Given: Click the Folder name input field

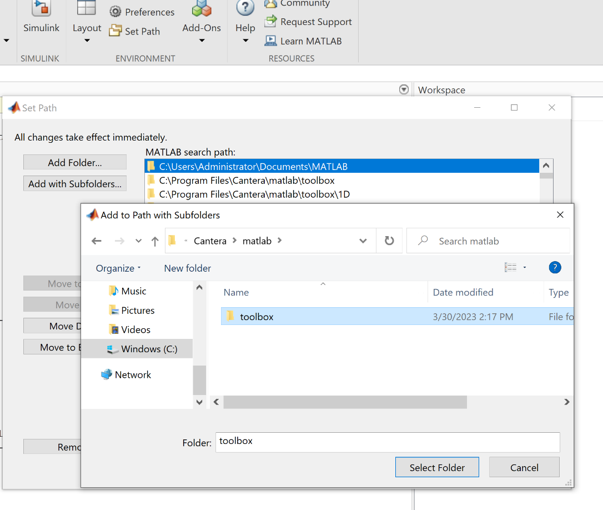Looking at the screenshot, I should coord(387,442).
